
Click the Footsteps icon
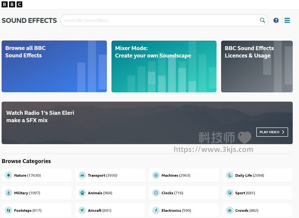[x=8, y=210]
